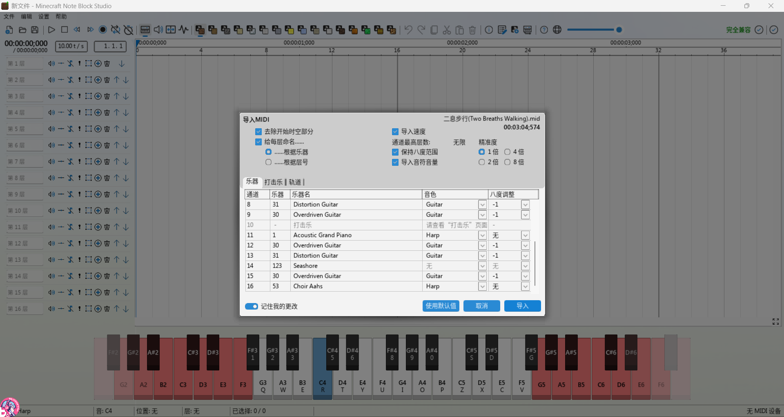Viewport: 784px width, 417px height.
Task: Click the 取消 button
Action: coord(482,306)
